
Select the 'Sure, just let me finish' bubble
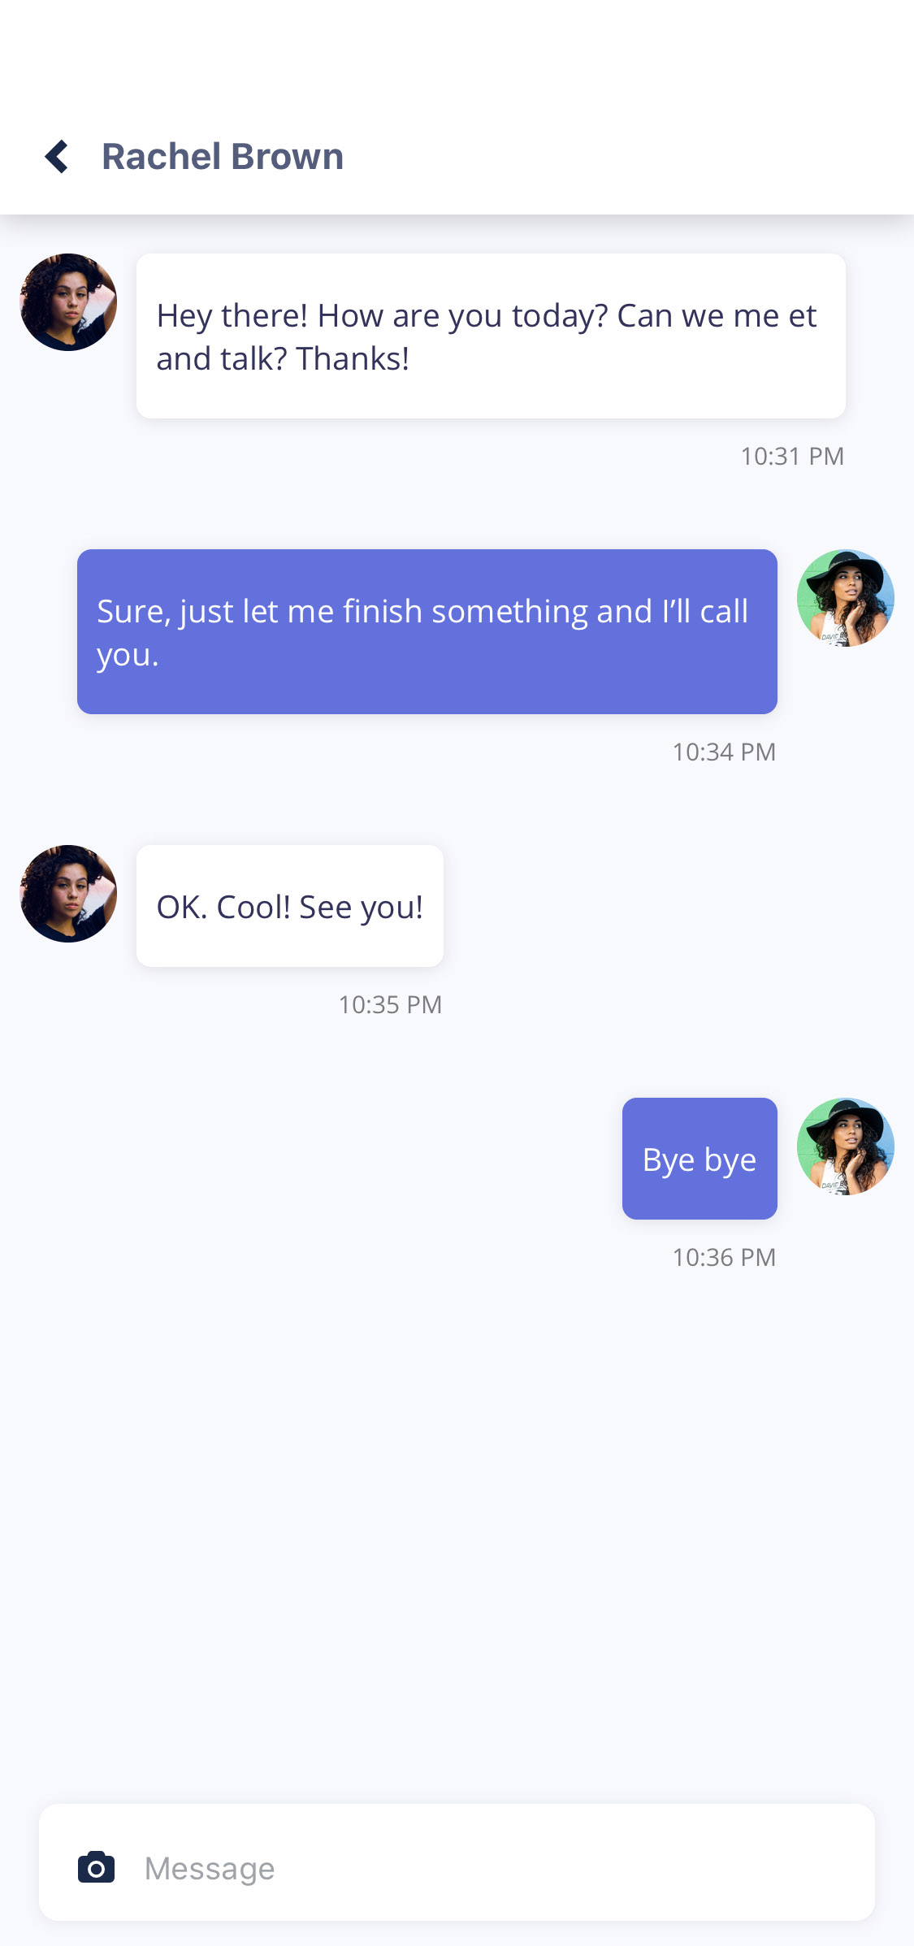(x=427, y=632)
